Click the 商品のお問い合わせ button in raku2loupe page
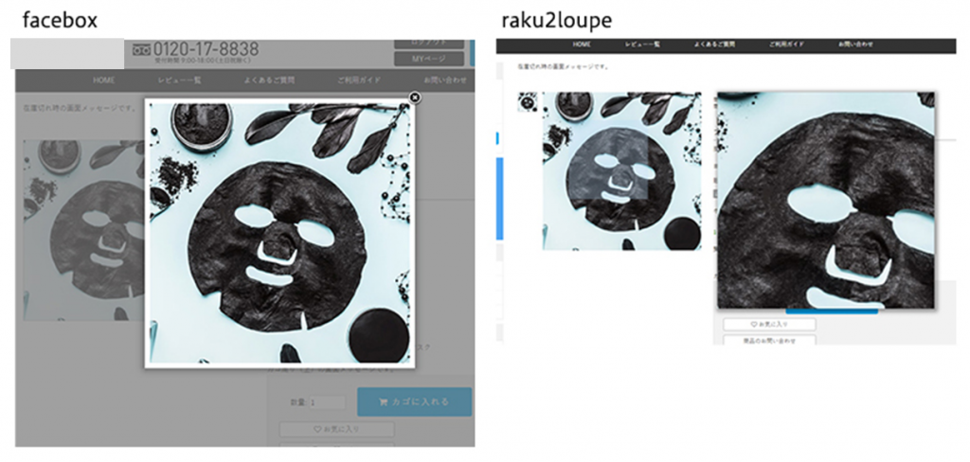970x462 pixels. (x=769, y=340)
